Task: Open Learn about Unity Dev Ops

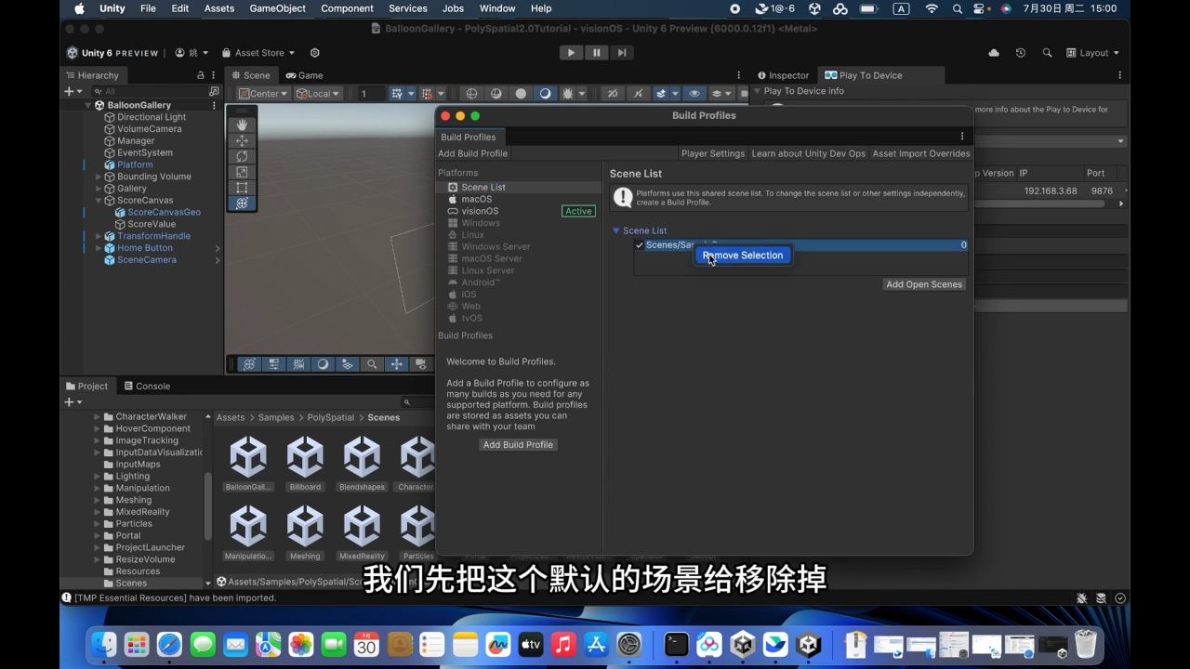Action: [808, 153]
